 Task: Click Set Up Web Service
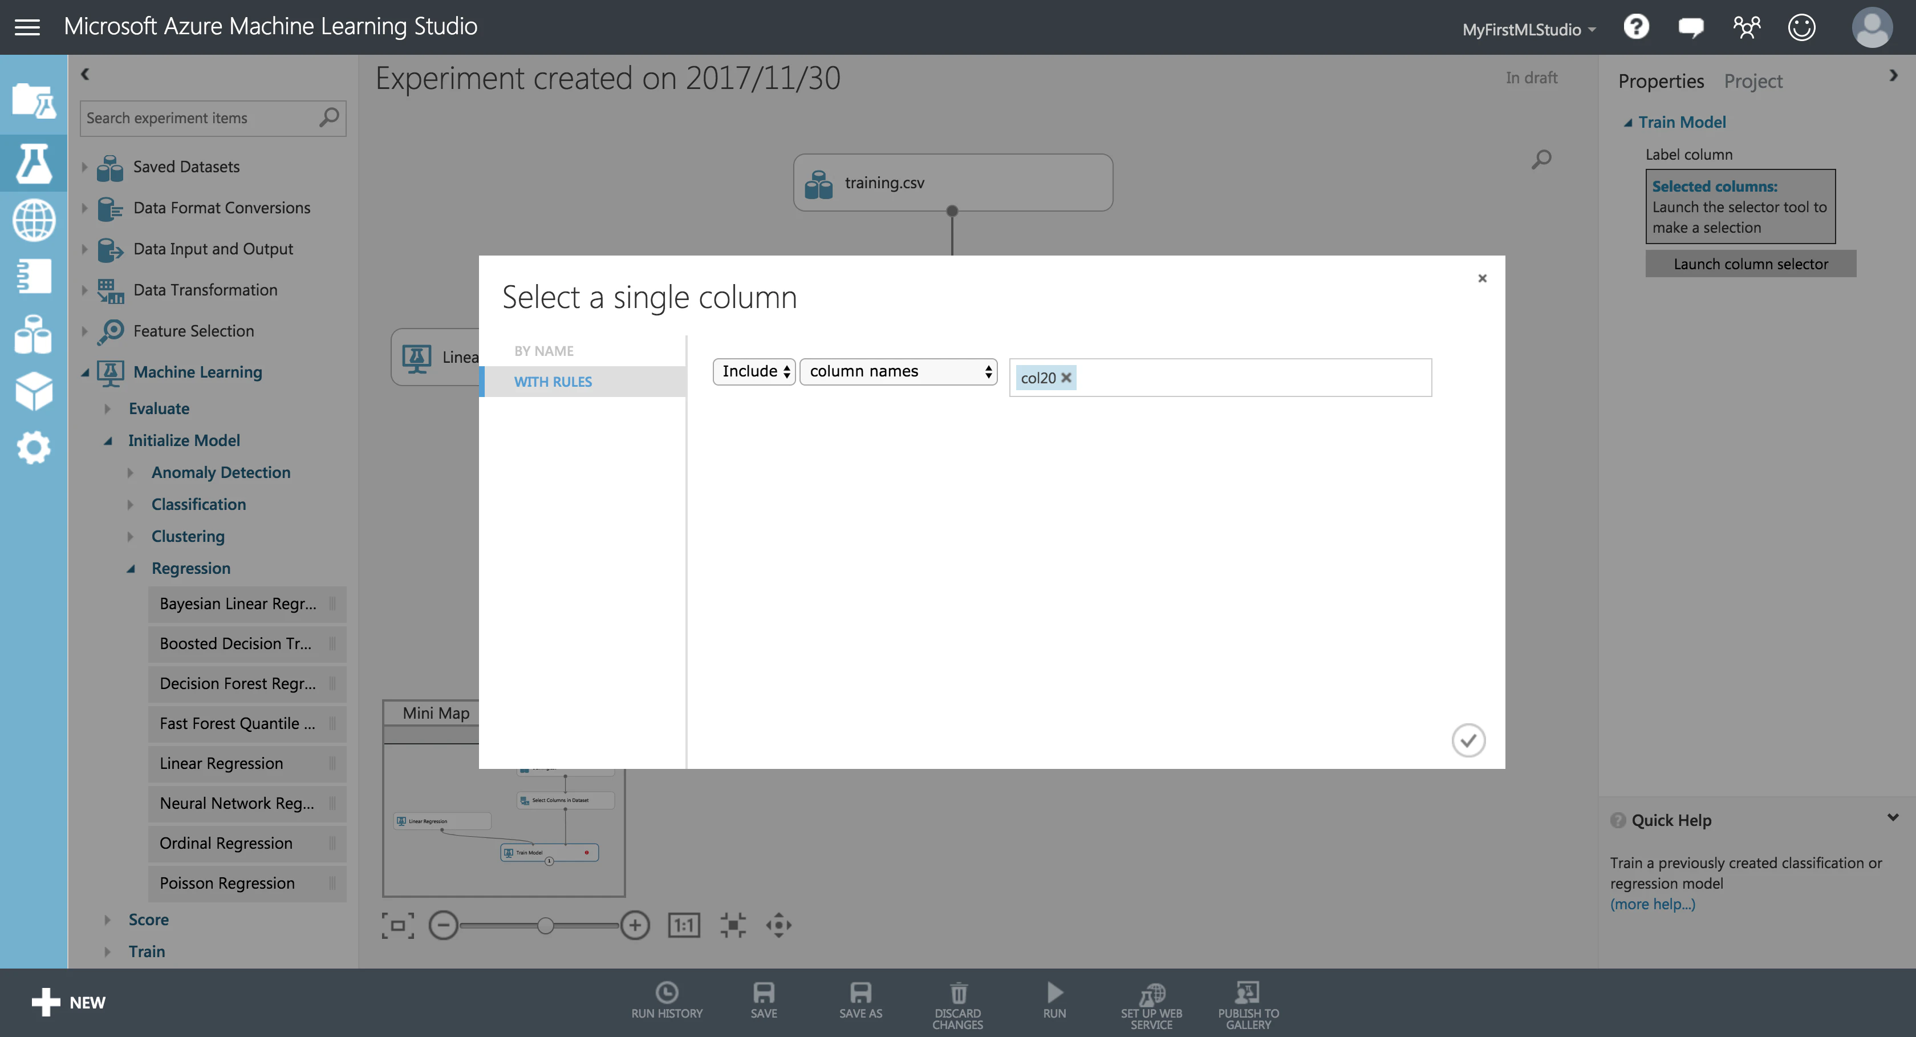point(1151,1005)
